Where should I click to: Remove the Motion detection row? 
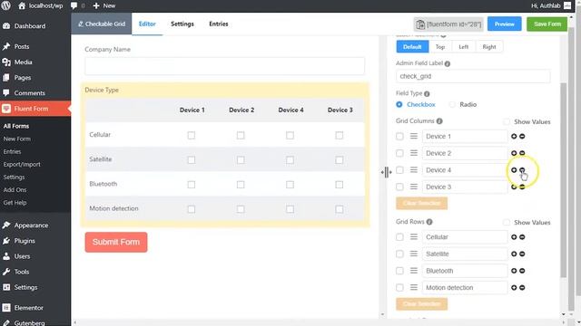522,288
